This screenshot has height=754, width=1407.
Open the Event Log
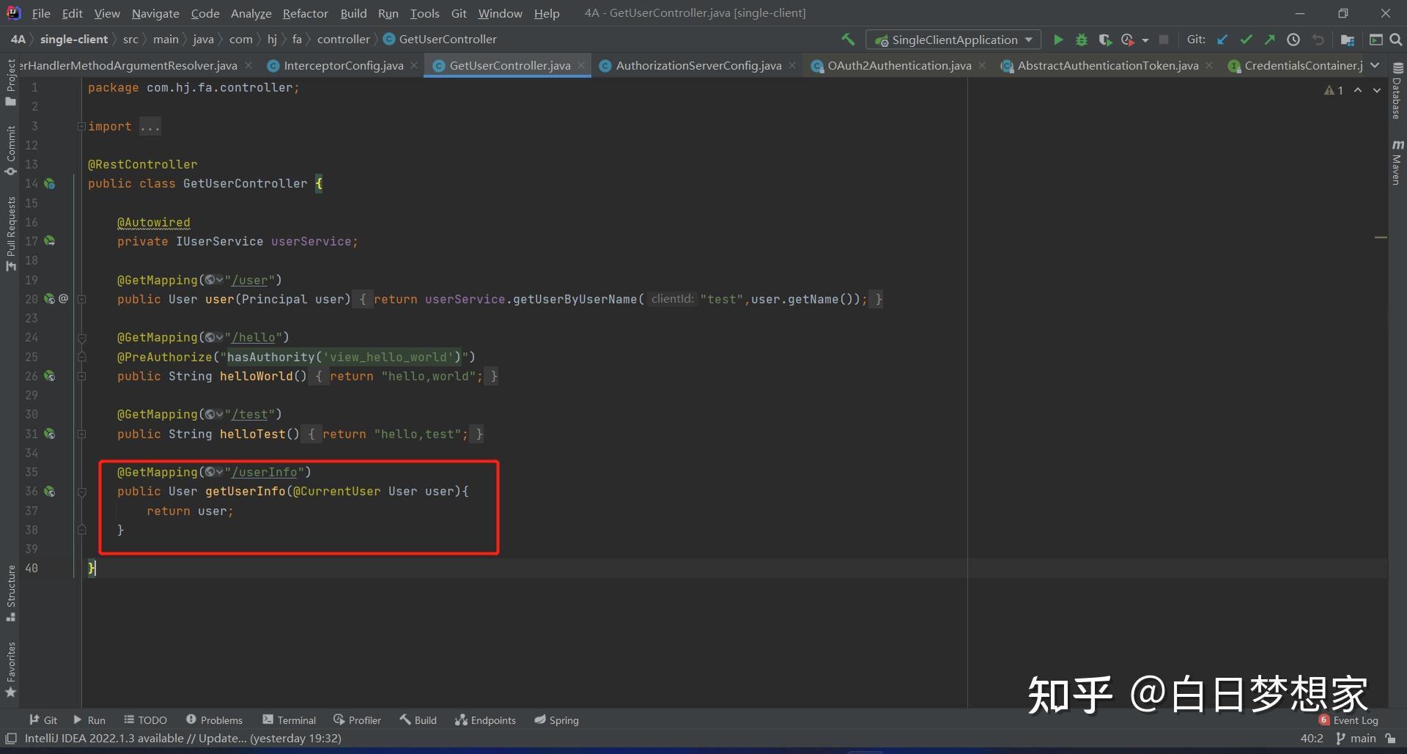(1349, 720)
